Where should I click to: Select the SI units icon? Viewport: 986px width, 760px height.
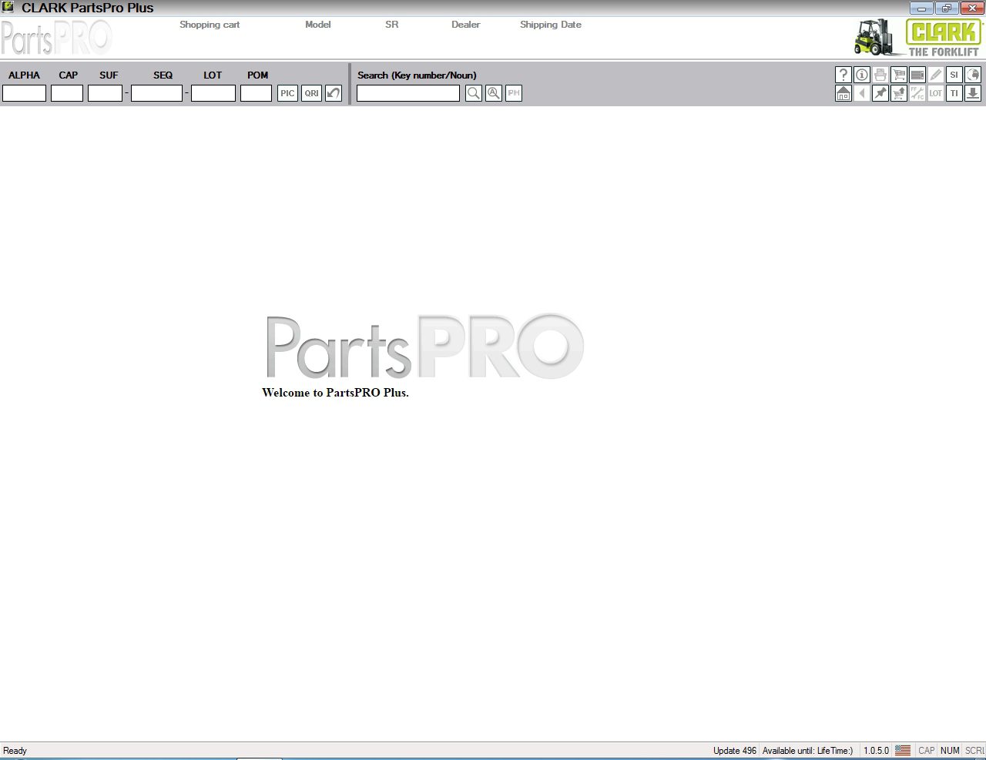954,75
